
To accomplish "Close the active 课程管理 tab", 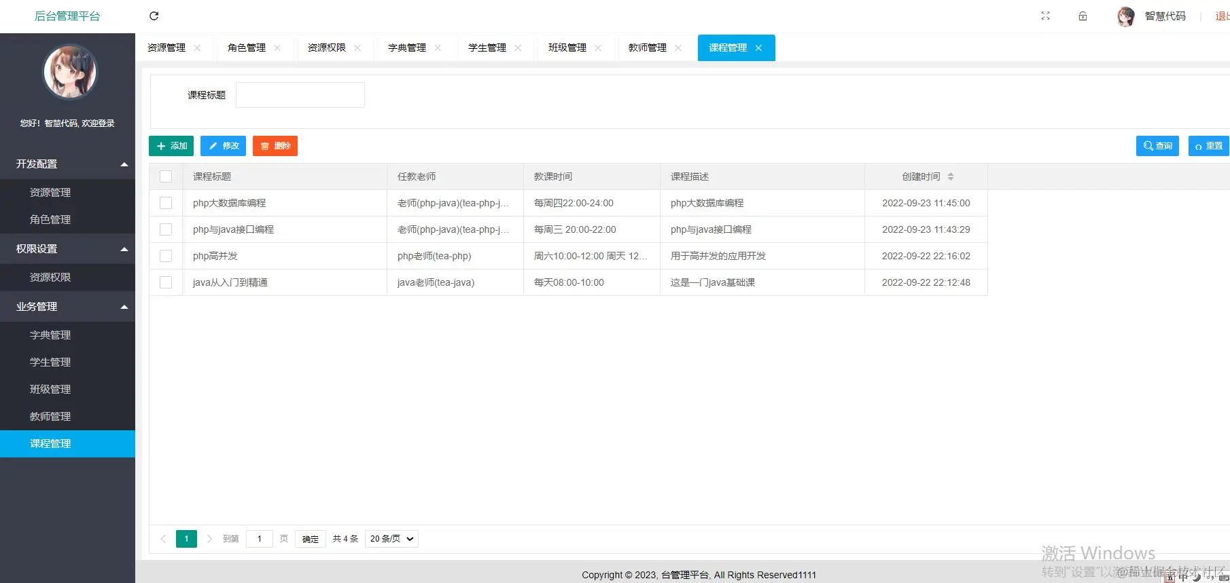I will (x=758, y=48).
